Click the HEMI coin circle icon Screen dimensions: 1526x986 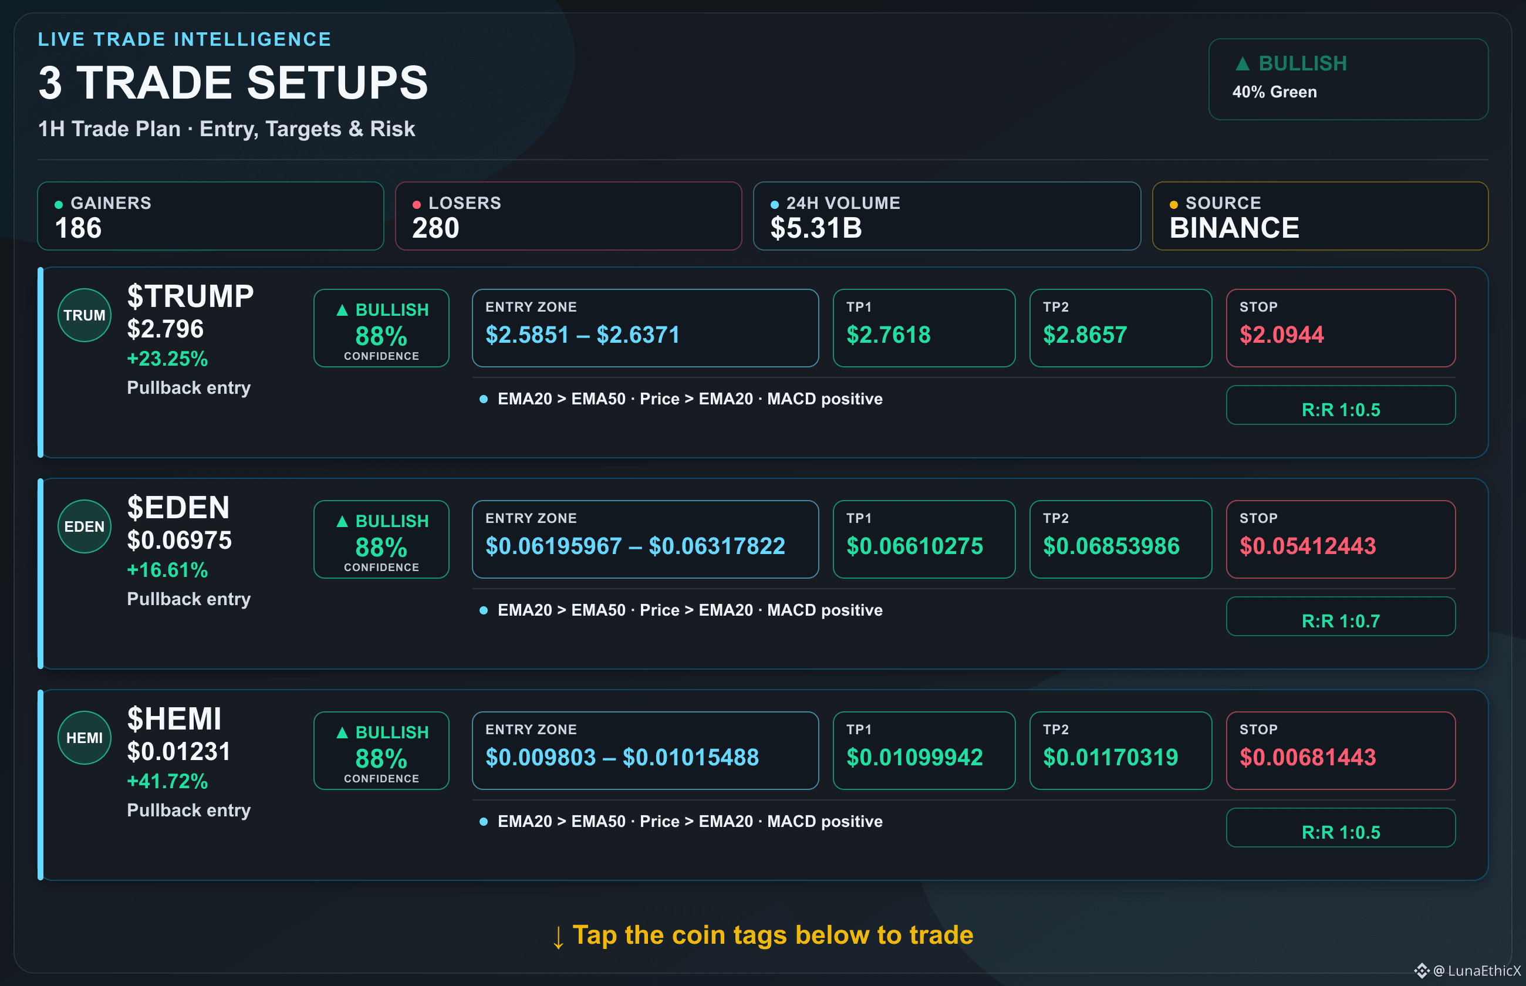point(85,738)
